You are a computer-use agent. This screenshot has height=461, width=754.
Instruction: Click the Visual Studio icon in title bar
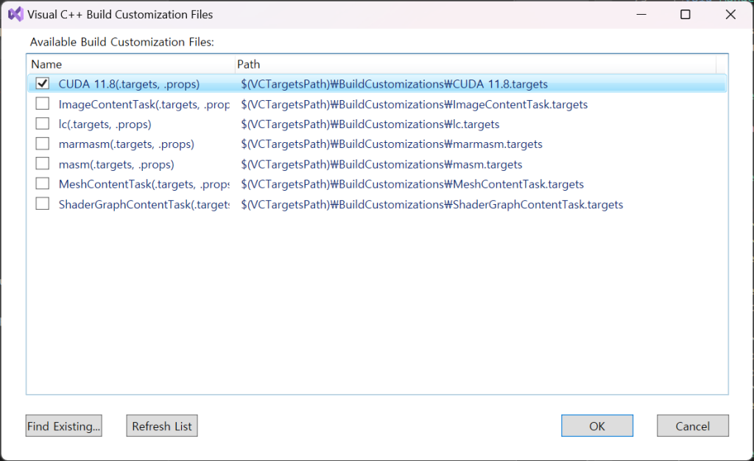coord(15,14)
